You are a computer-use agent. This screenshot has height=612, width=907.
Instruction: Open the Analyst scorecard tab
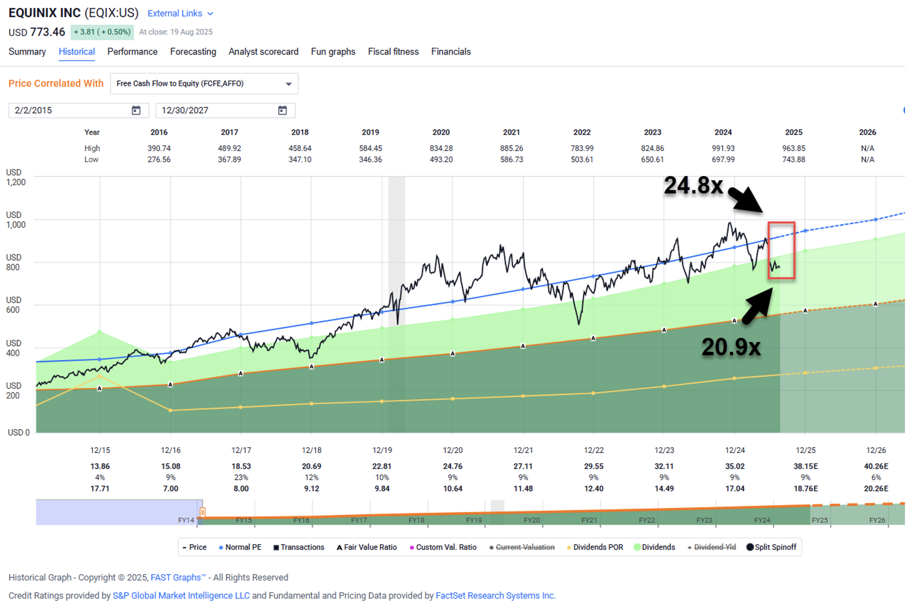263,52
